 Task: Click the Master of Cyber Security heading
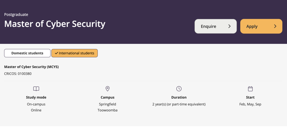[x=55, y=24]
